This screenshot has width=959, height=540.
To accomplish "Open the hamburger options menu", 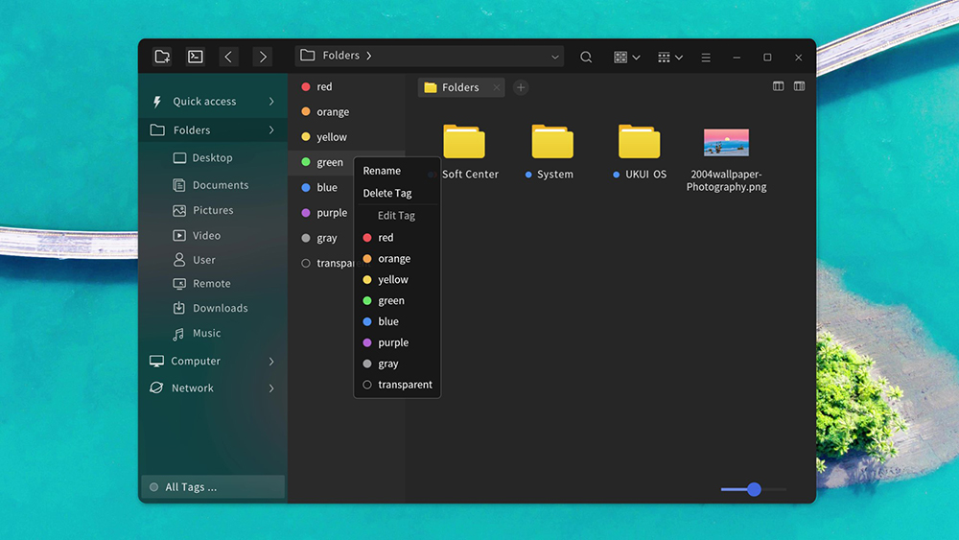I will (x=706, y=58).
